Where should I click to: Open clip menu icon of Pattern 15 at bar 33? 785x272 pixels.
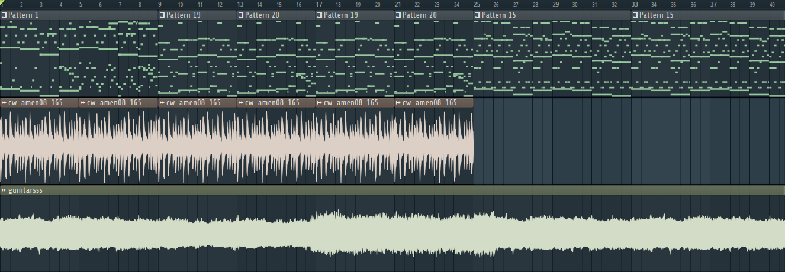pos(635,15)
